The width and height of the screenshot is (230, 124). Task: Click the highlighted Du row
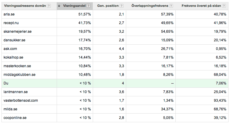pyautogui.click(x=6, y=83)
